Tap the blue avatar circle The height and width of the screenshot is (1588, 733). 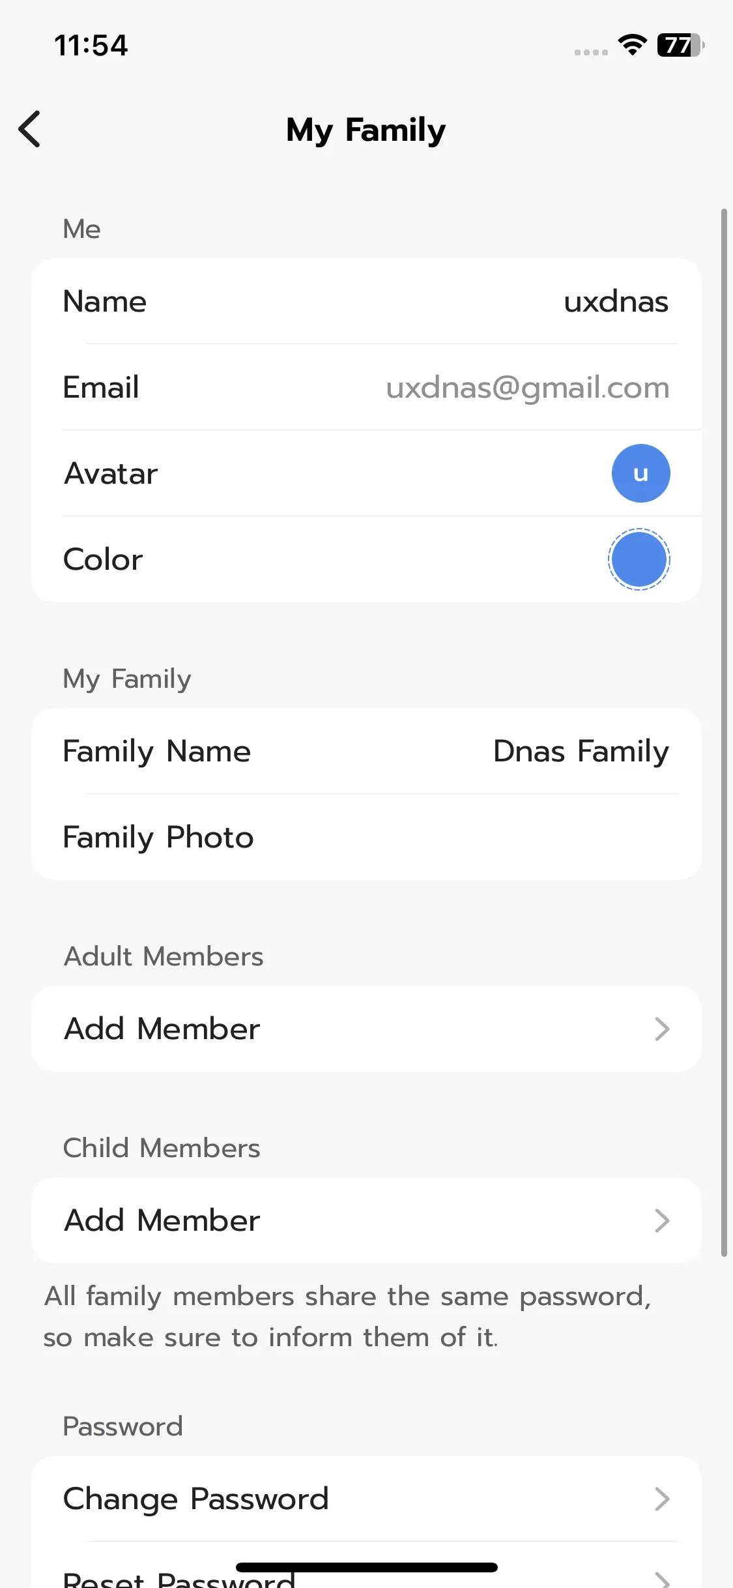tap(640, 473)
